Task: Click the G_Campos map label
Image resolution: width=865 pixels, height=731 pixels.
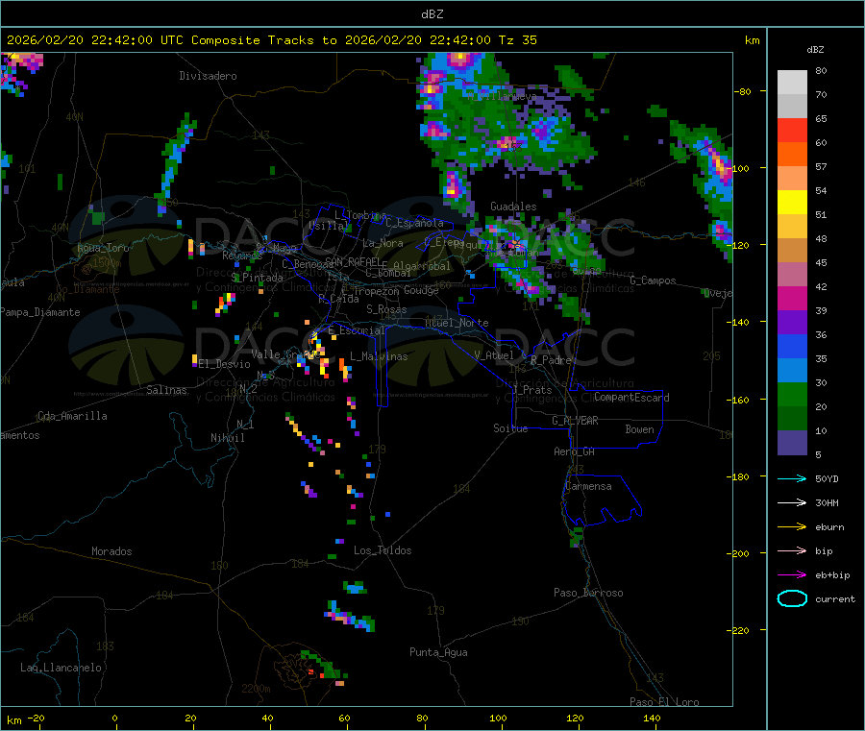Action: pyautogui.click(x=654, y=280)
